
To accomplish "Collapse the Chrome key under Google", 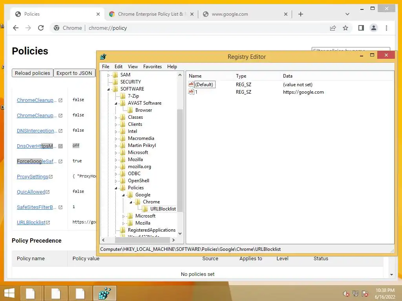I will (131, 202).
